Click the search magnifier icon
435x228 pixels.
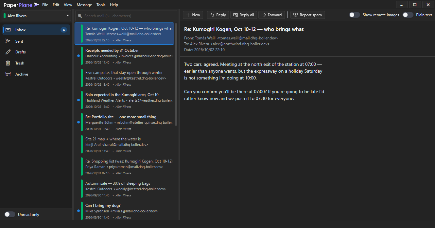pos(80,16)
